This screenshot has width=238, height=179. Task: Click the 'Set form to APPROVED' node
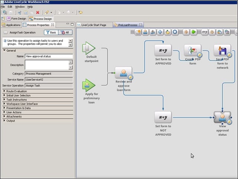coord(163,50)
